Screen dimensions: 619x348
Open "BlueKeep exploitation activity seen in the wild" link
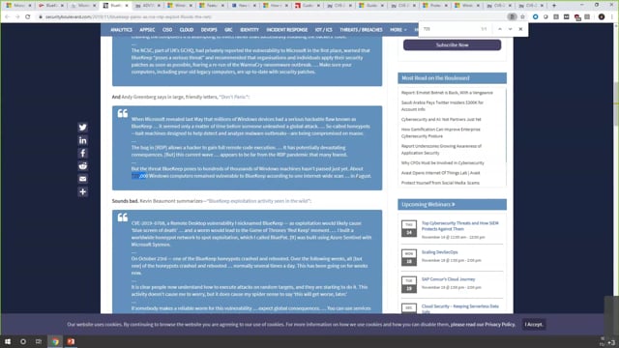tap(258, 201)
